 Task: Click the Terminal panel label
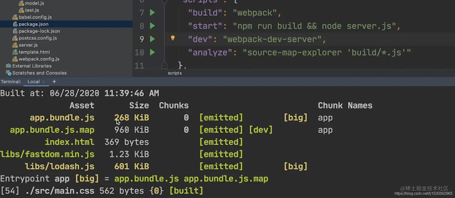[11, 82]
